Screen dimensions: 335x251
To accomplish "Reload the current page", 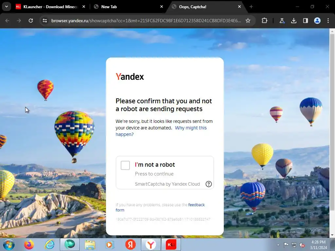I will coord(31,21).
